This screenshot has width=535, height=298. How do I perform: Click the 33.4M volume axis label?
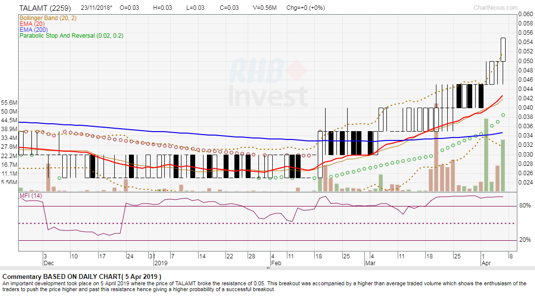point(9,138)
